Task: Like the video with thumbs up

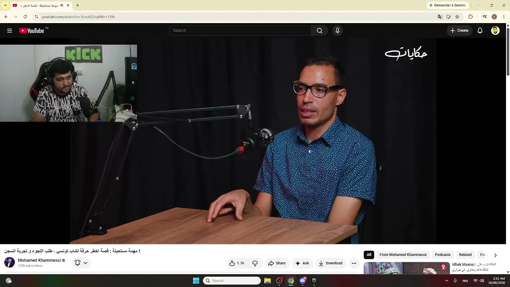Action: pos(237,263)
